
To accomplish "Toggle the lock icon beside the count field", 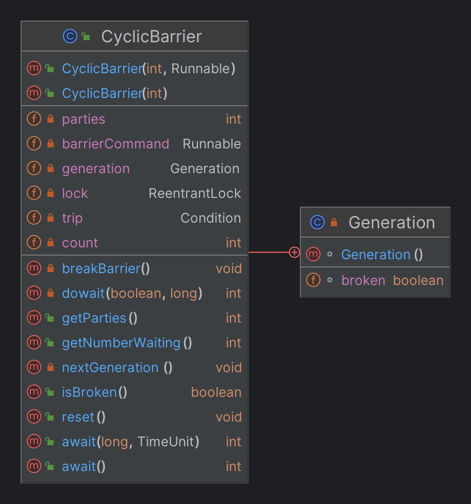I will click(x=49, y=242).
